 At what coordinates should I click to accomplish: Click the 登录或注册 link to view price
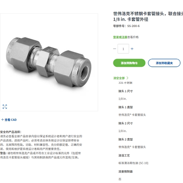pyautogui.click(x=120, y=37)
